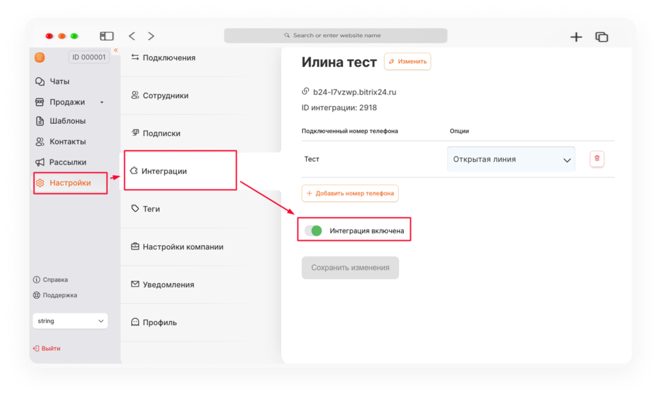Viewport: 661px width, 400px height.
Task: Collapse the sidebar with the double chevron
Action: [x=116, y=50]
